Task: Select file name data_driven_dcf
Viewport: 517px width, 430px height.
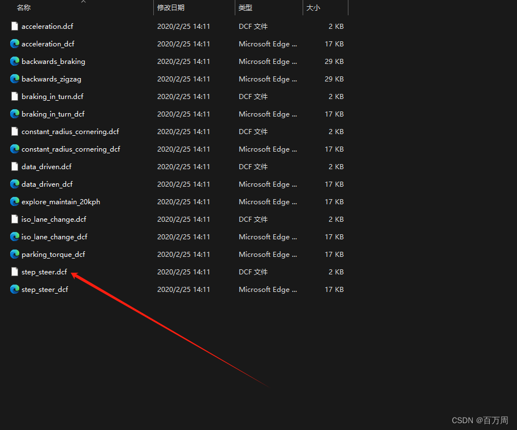Action: (x=47, y=184)
